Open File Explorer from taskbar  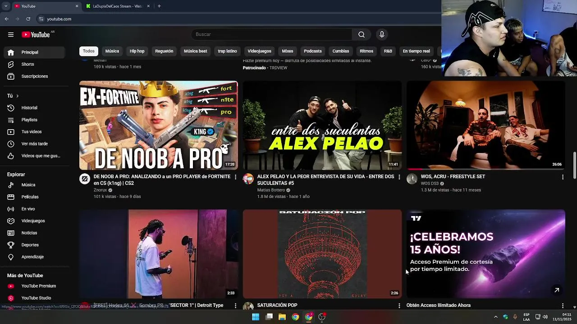pos(282,317)
